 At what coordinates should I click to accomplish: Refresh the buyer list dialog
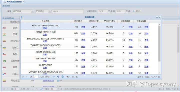(62, 77)
